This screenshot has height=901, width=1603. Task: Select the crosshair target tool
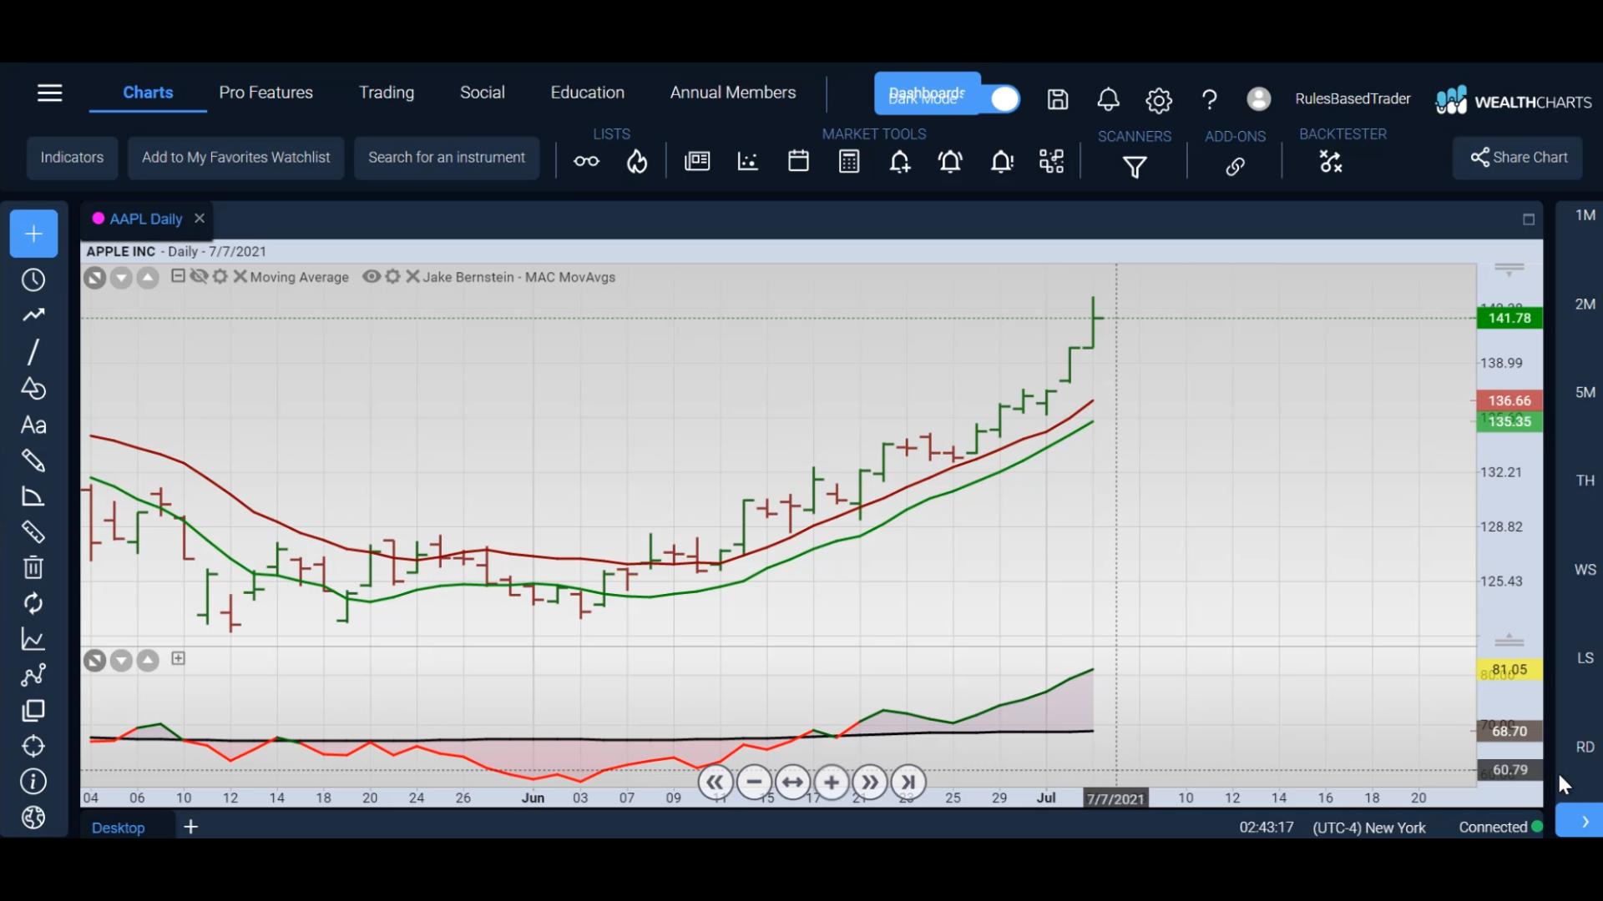(x=33, y=746)
